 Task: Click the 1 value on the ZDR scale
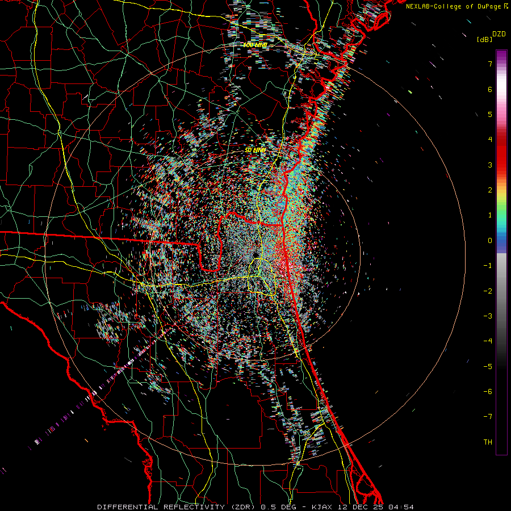(x=490, y=215)
